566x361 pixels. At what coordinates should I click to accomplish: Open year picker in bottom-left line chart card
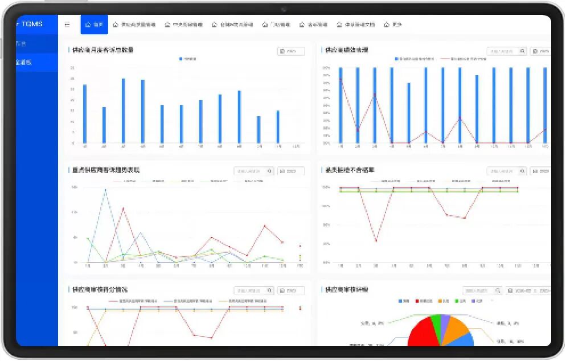coord(290,290)
